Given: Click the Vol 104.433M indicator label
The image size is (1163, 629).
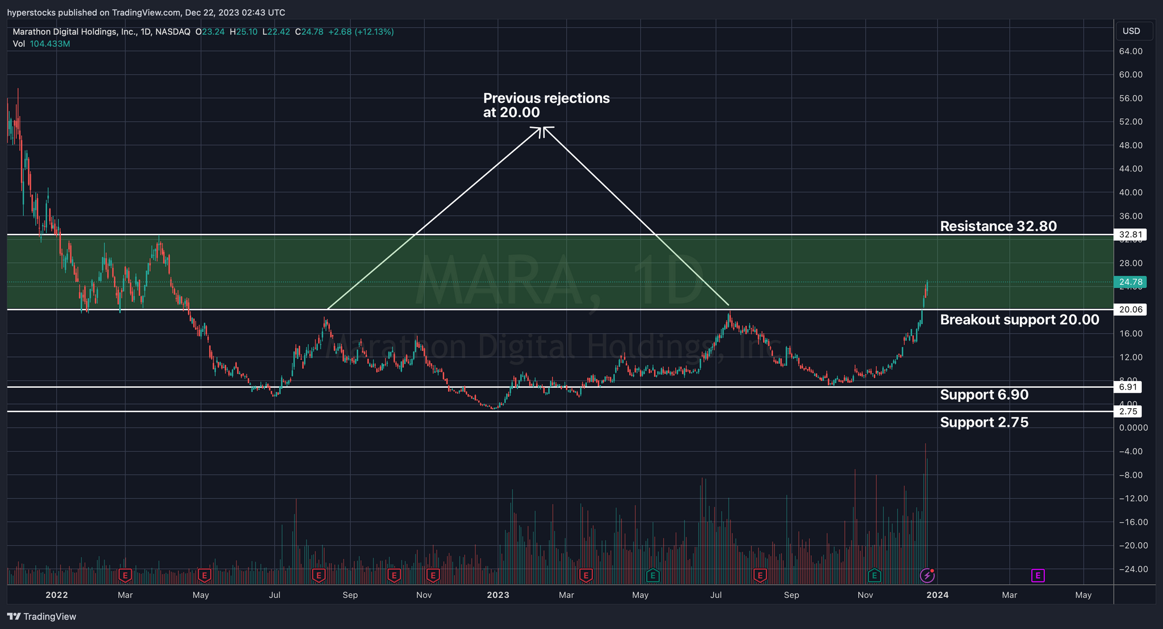Looking at the screenshot, I should (x=41, y=44).
